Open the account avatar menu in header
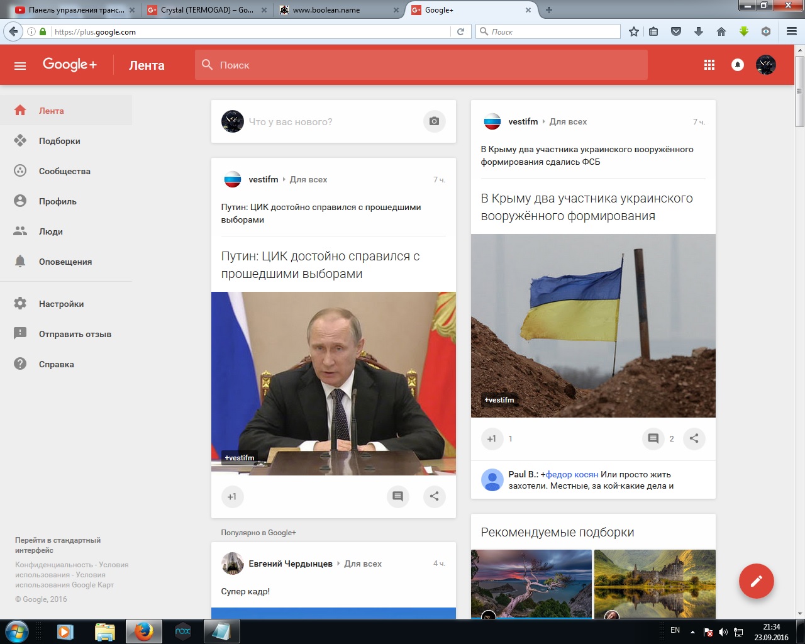 765,65
